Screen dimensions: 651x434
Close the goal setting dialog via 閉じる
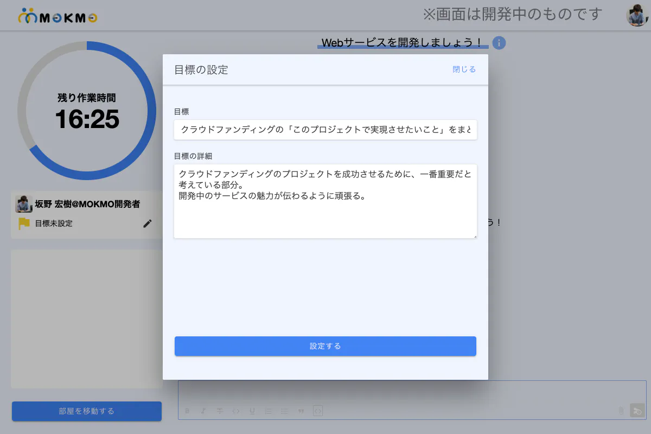click(464, 69)
